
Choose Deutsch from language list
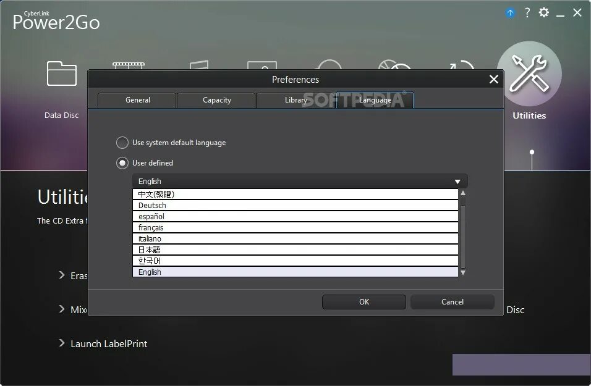point(295,205)
